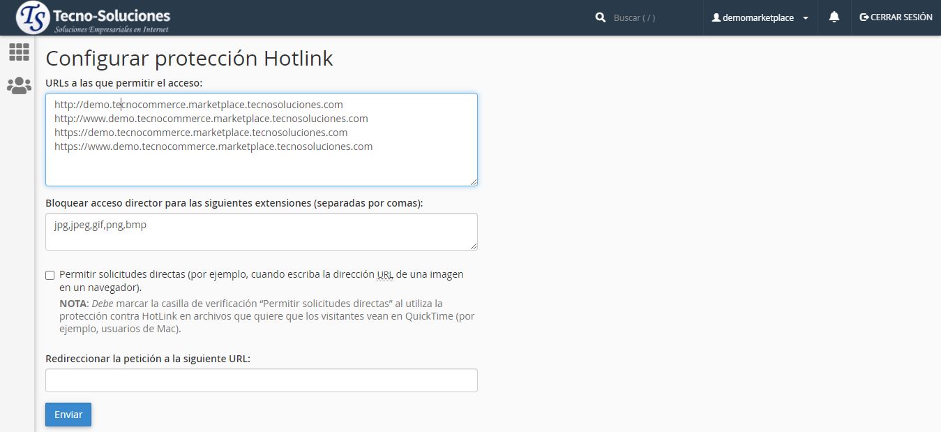941x432 pixels.
Task: Open the grid apps sidebar icon
Action: click(x=19, y=52)
